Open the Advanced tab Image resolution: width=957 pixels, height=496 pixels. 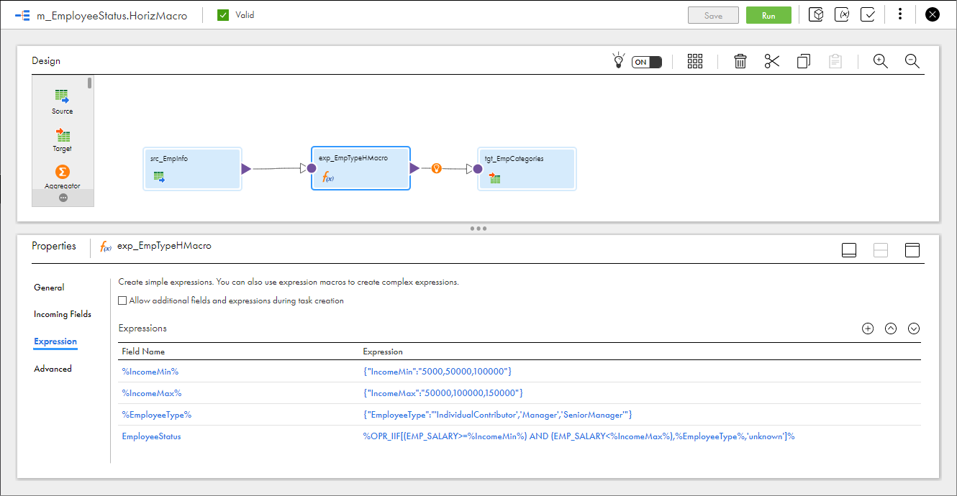pos(53,369)
